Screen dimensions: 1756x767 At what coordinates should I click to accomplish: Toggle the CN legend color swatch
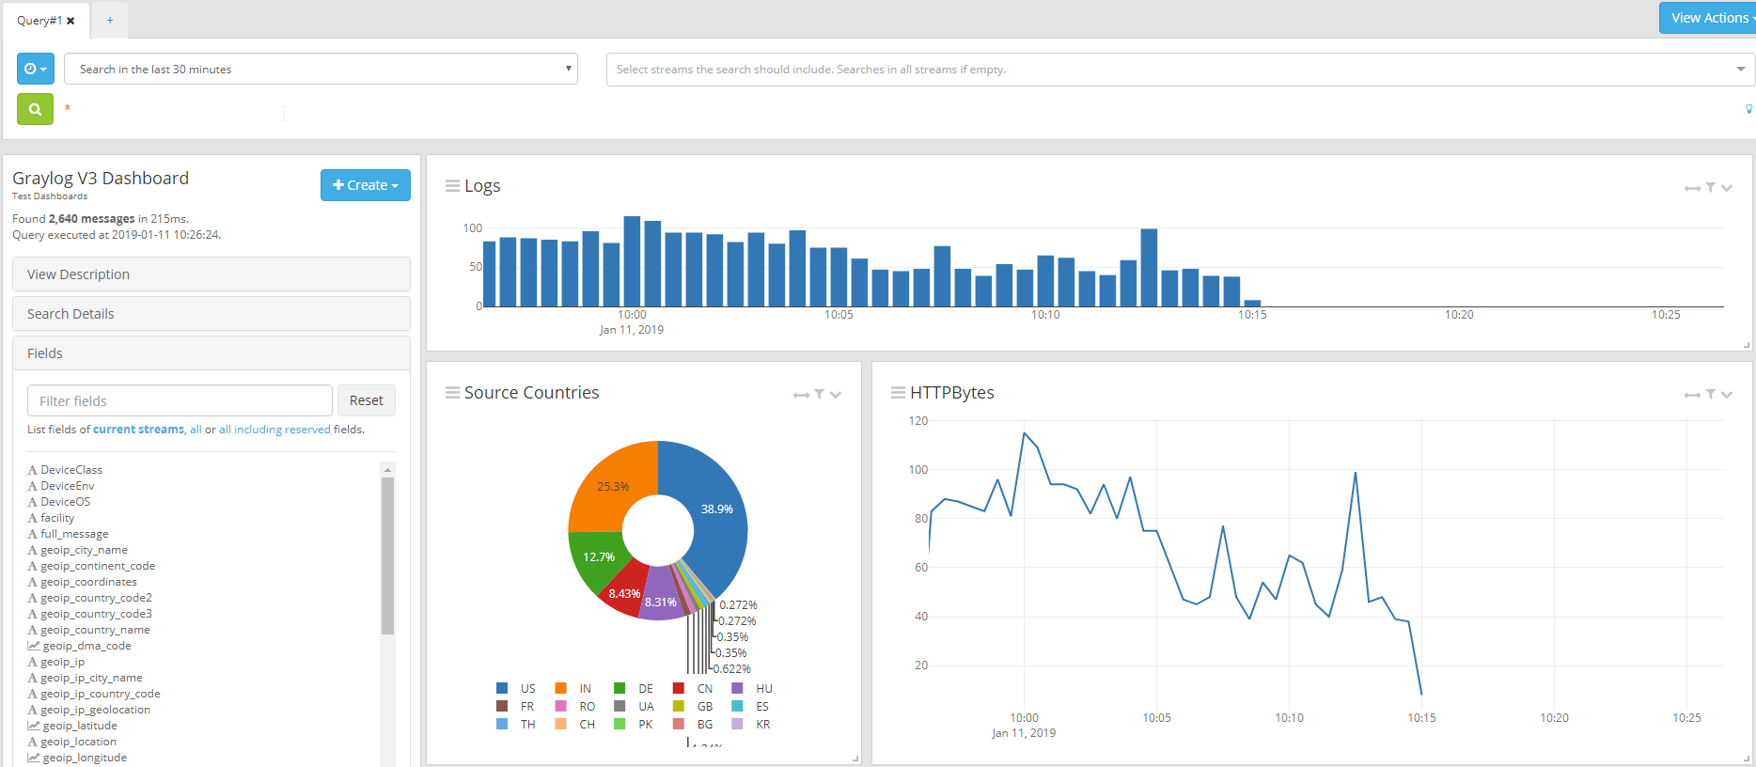pos(679,688)
